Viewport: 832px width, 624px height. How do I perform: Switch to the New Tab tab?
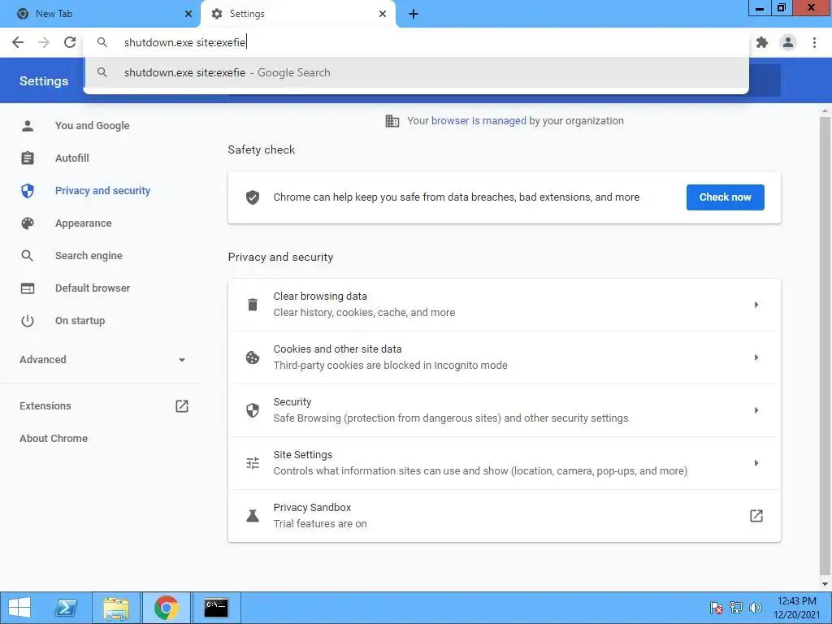(x=101, y=14)
